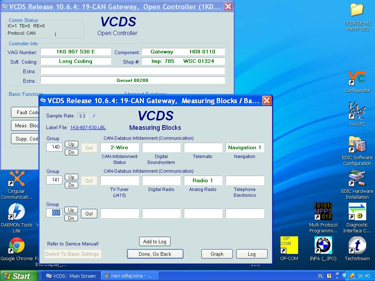Increase group 140 with Up button

click(71, 144)
